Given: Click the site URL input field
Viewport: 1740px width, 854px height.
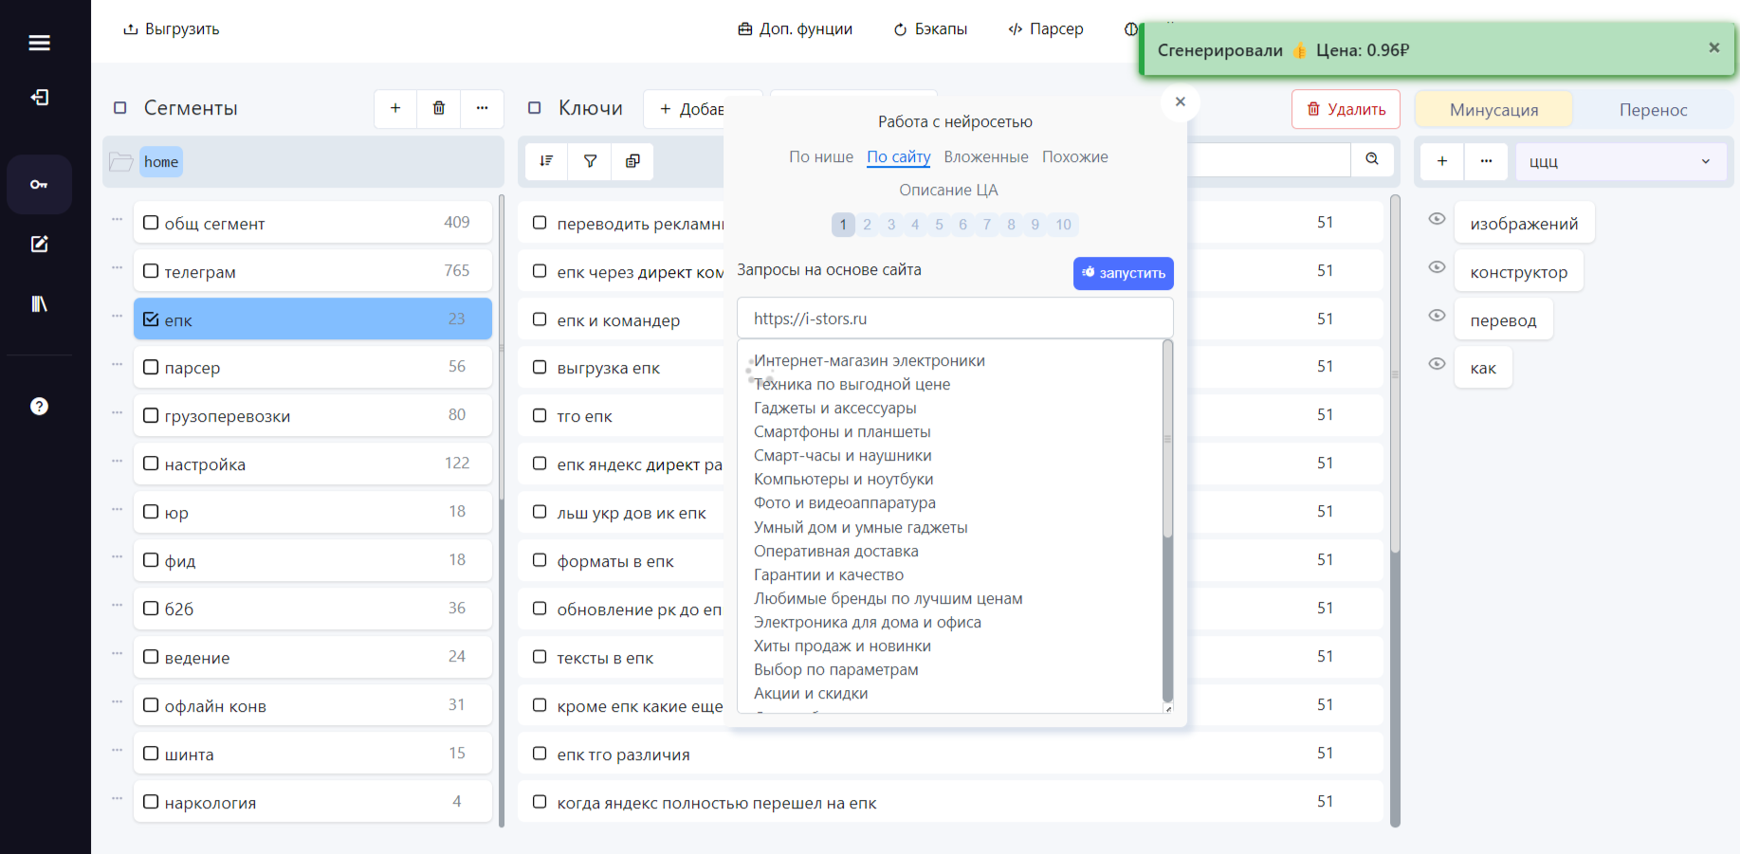Looking at the screenshot, I should (x=955, y=318).
